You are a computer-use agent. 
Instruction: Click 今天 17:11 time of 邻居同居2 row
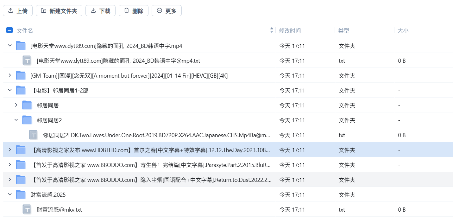292,120
